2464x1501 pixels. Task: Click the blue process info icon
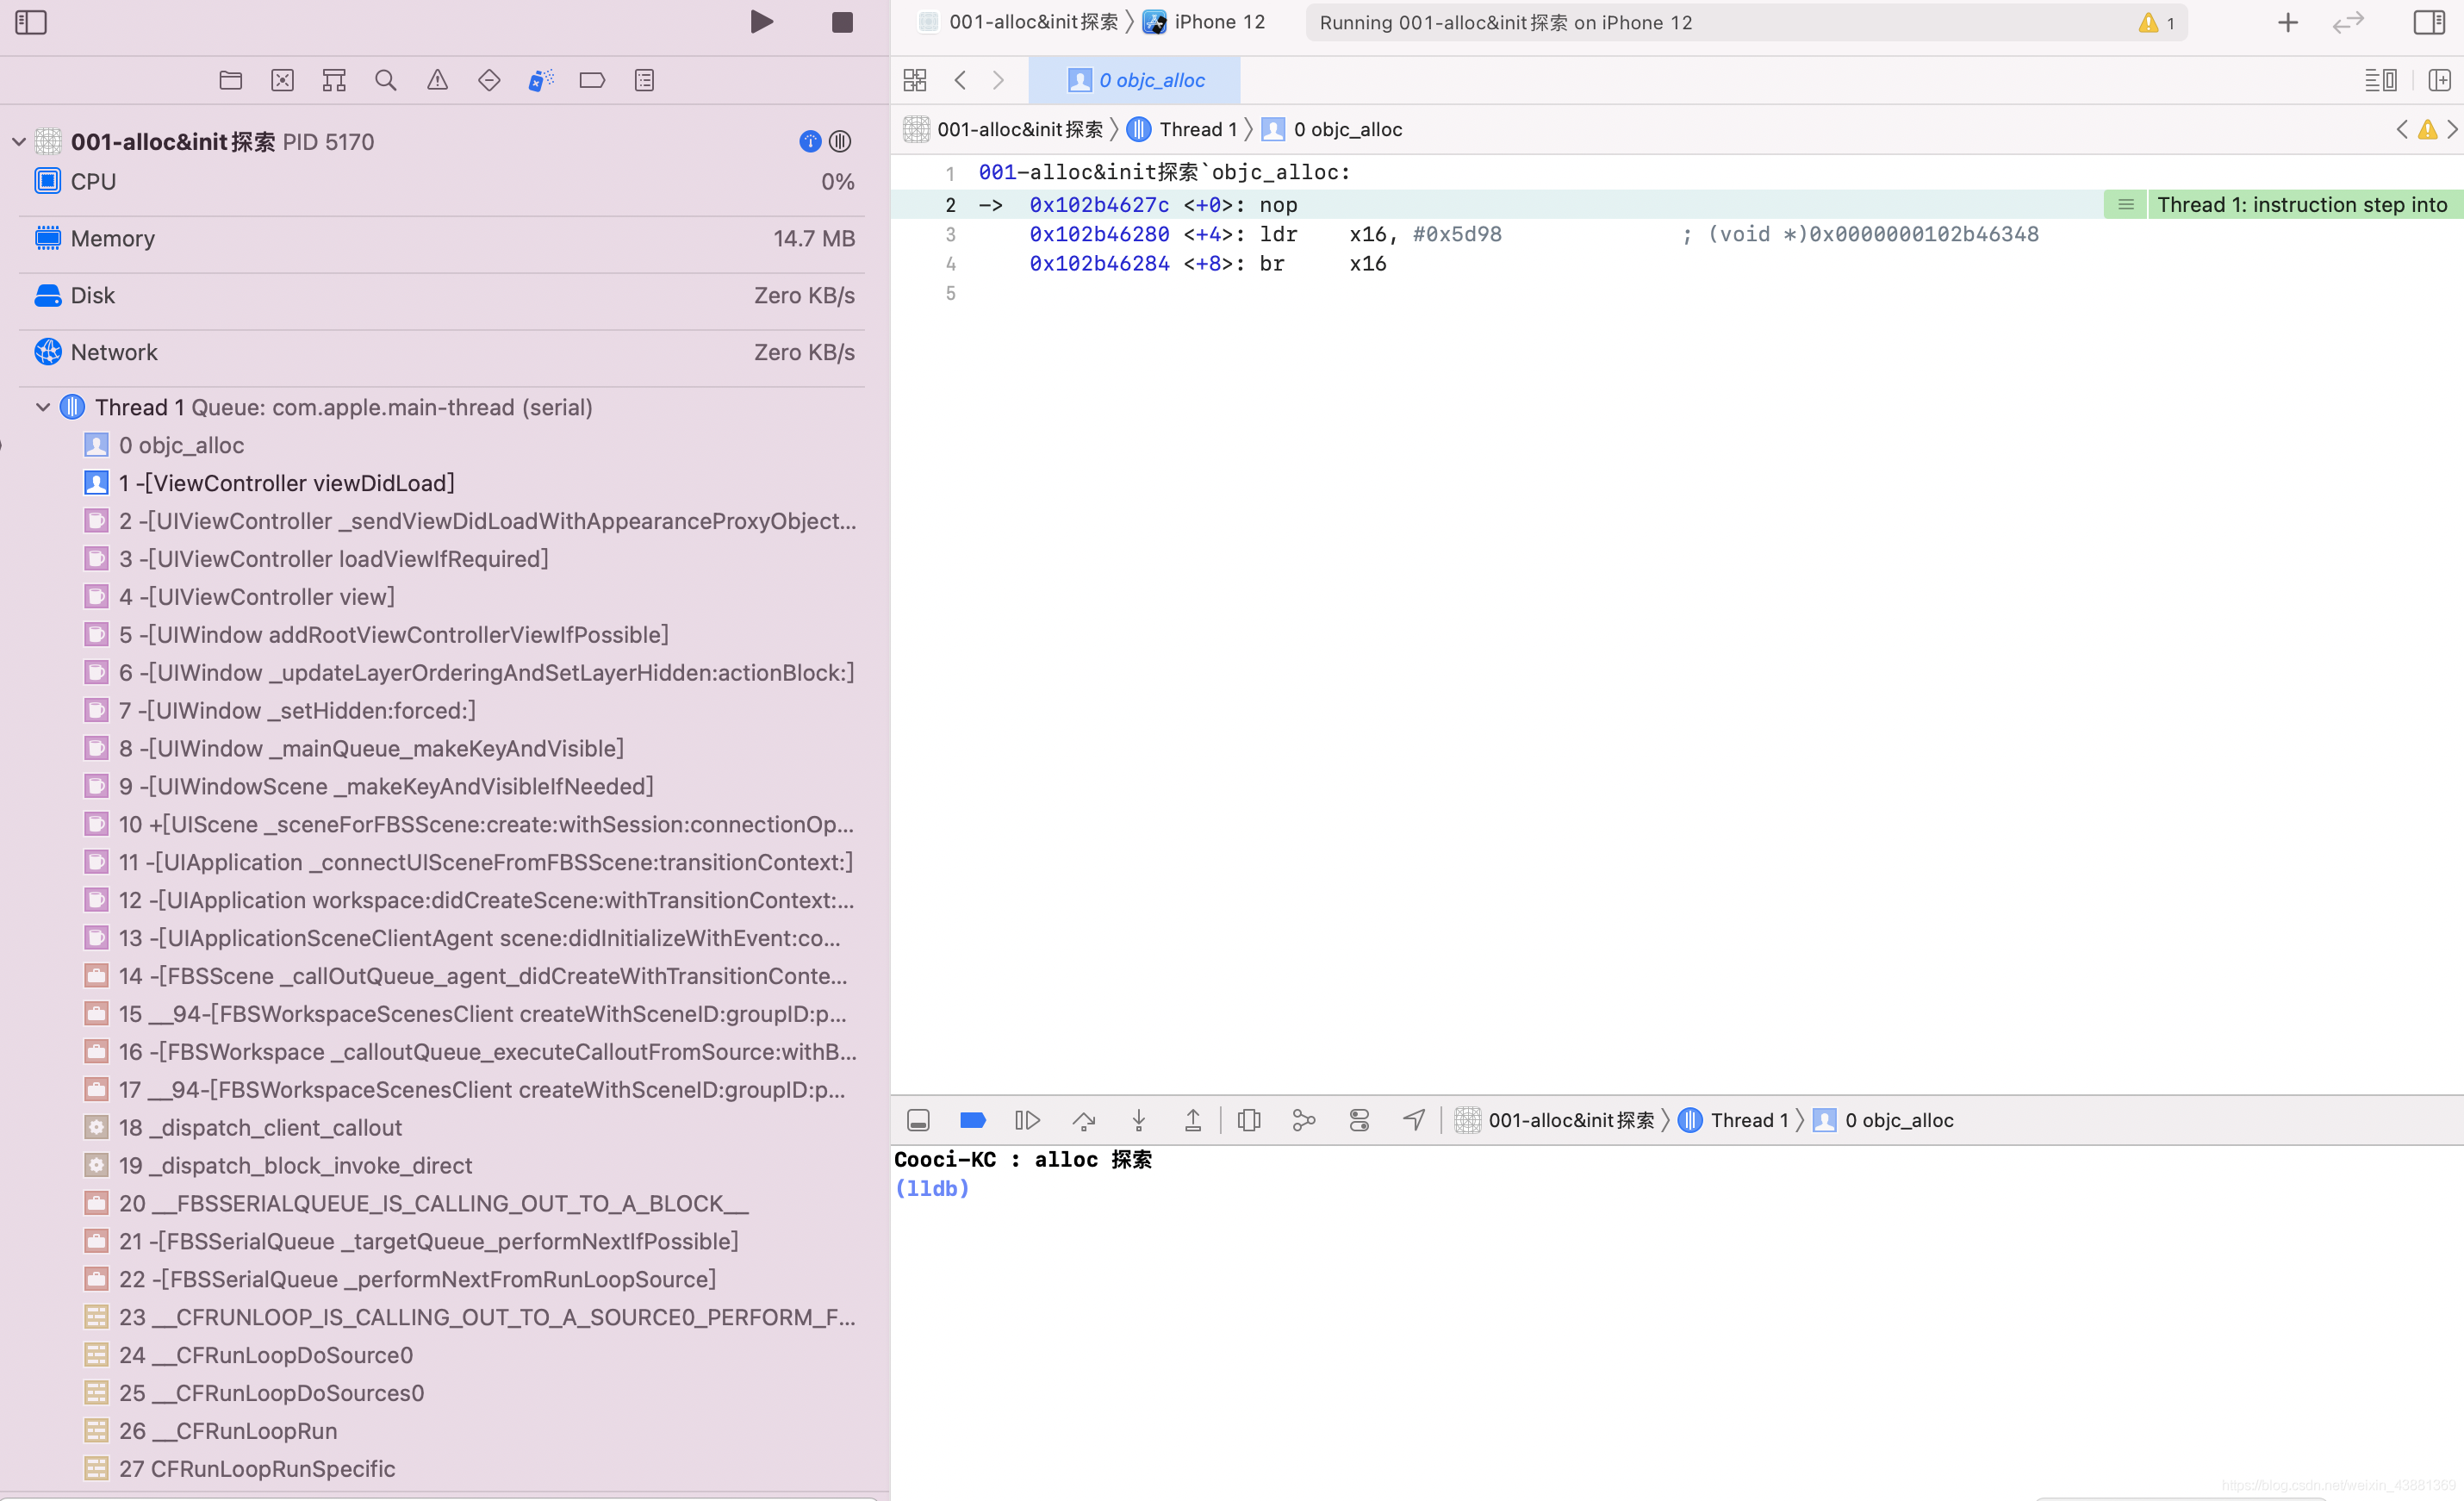pos(810,142)
